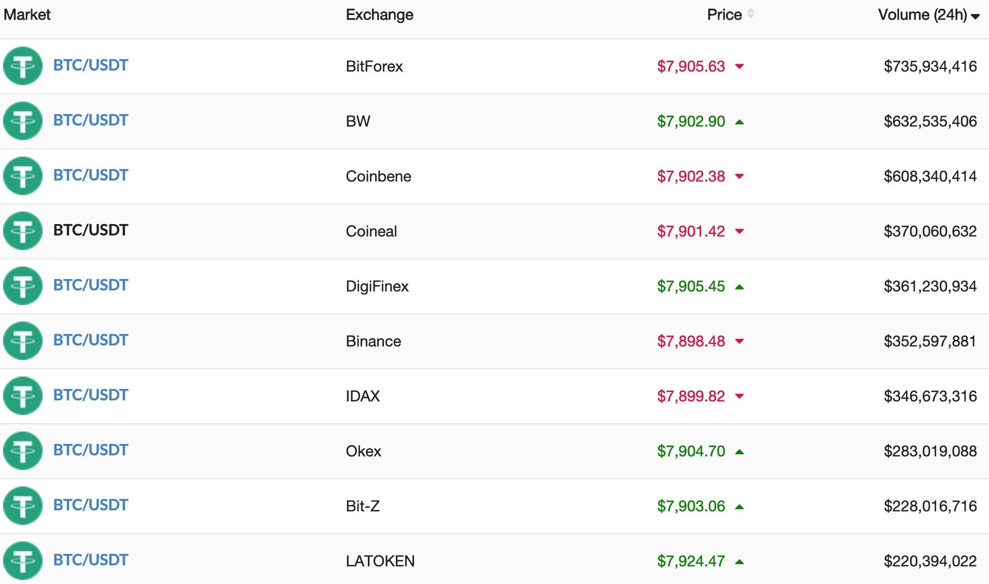The height and width of the screenshot is (584, 989).
Task: Select the BW exchange name
Action: (x=358, y=121)
